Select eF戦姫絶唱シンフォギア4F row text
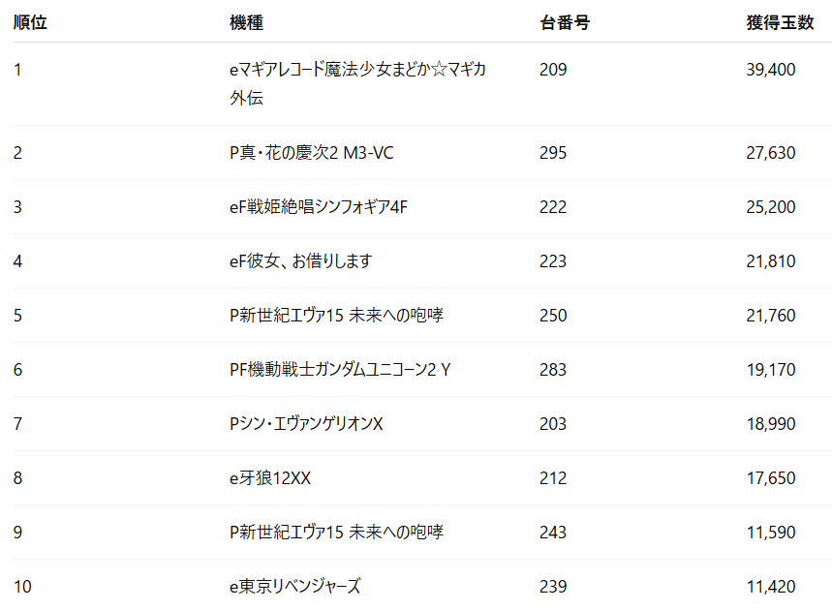The height and width of the screenshot is (610, 832). coord(319,207)
